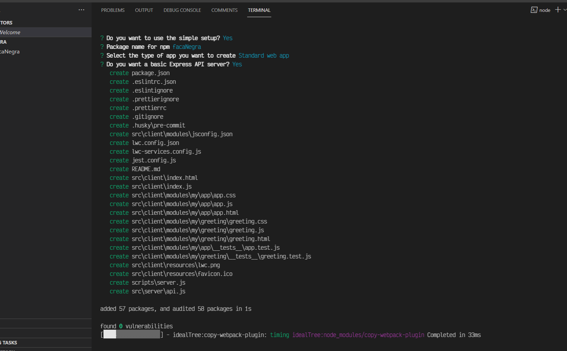Click the simple setup 'Yes' answer

pos(228,38)
